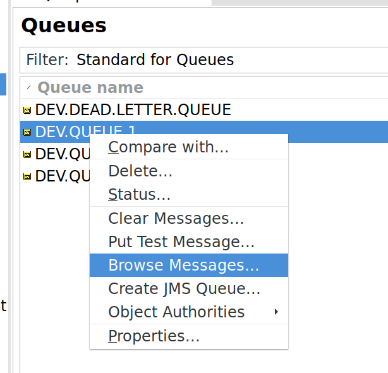Select the DEV.DEAD.LETTER.QUEUE row
Viewport: 388px width, 373px height.
(x=133, y=111)
